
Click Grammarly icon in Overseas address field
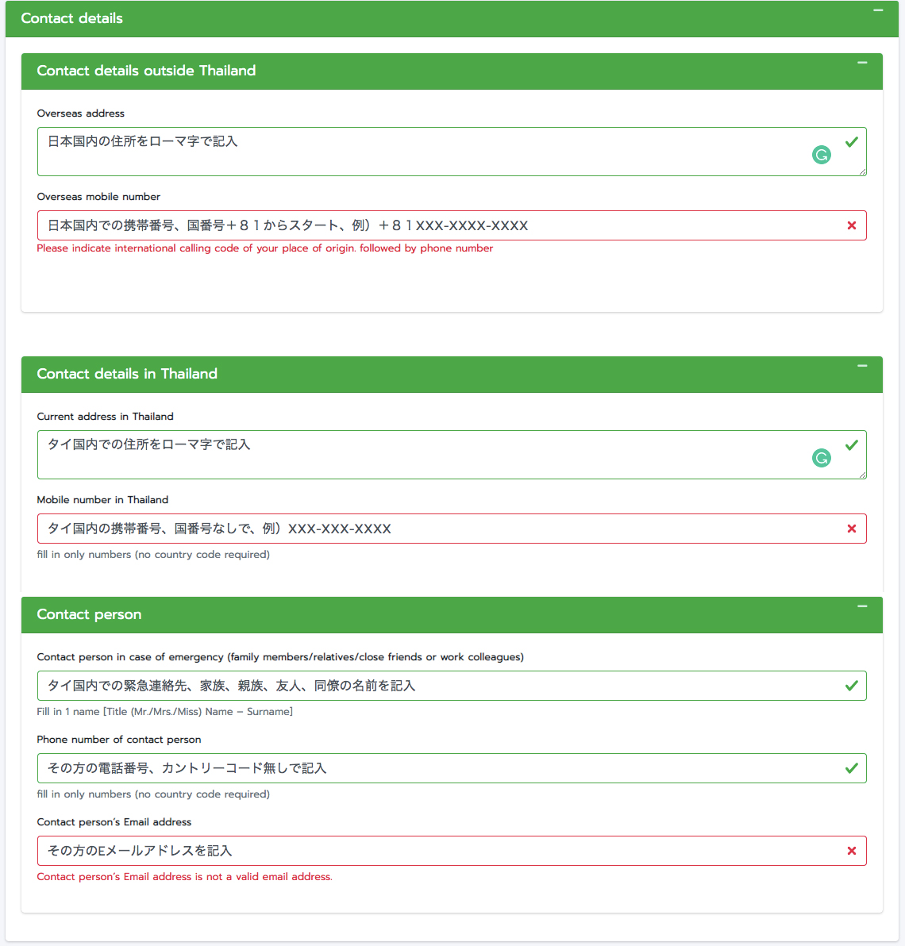click(x=822, y=155)
